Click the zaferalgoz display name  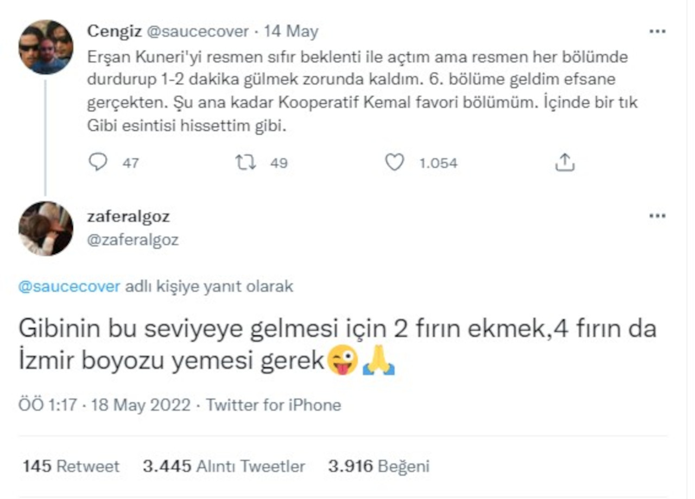[128, 217]
